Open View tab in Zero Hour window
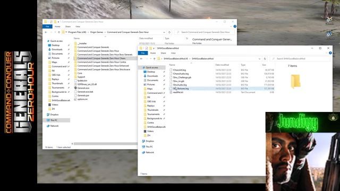This screenshot has height=191, width=340. point(78,27)
